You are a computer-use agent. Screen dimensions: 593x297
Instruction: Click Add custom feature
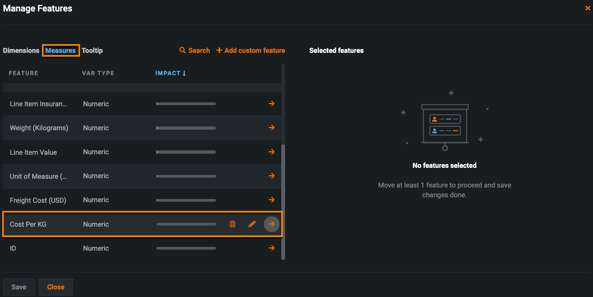coord(251,51)
